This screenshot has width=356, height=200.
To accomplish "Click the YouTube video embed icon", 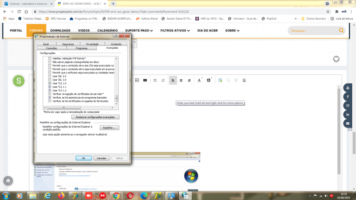I will pyautogui.click(x=145, y=80).
